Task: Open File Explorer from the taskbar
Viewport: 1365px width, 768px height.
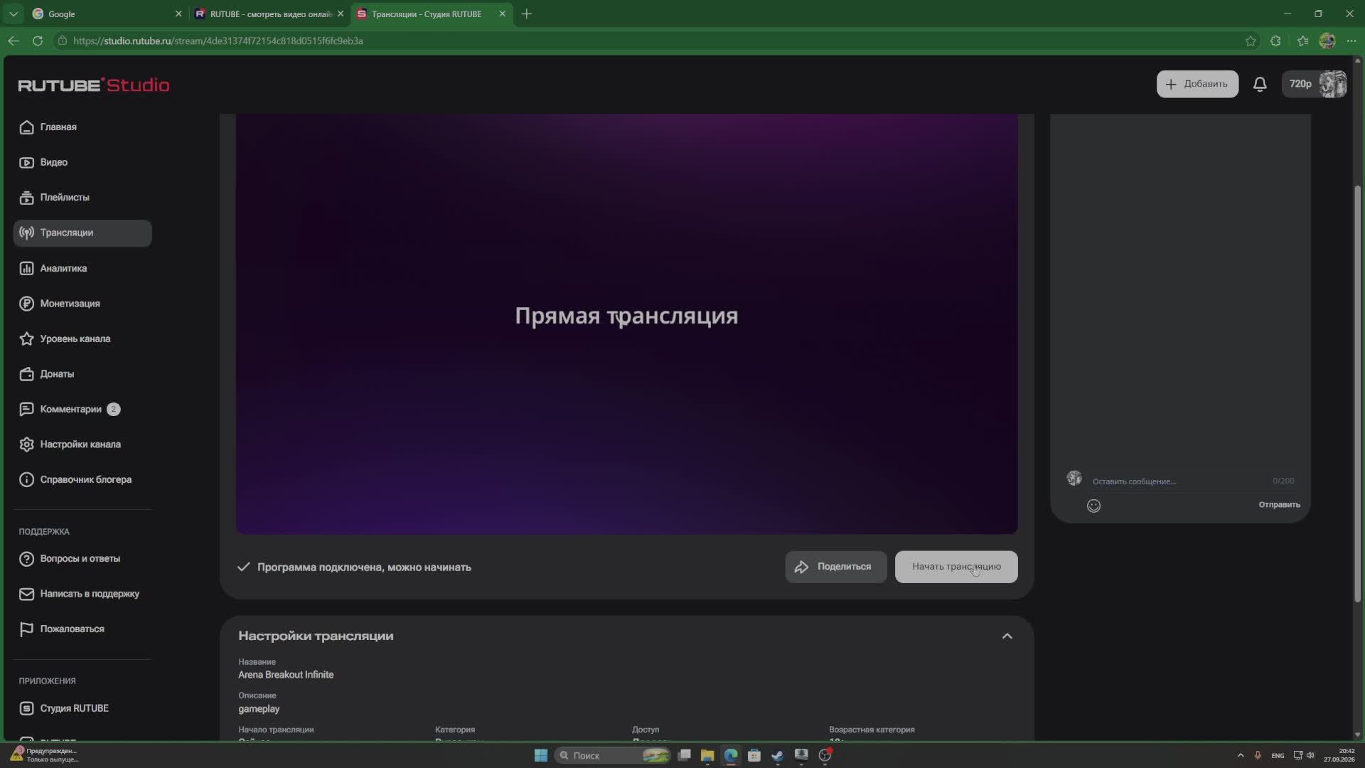Action: tap(707, 755)
